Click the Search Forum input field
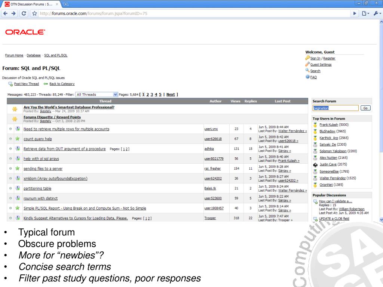This screenshot has width=383, height=287. (335, 108)
